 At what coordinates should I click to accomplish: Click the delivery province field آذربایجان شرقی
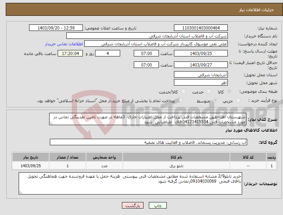coord(201,74)
